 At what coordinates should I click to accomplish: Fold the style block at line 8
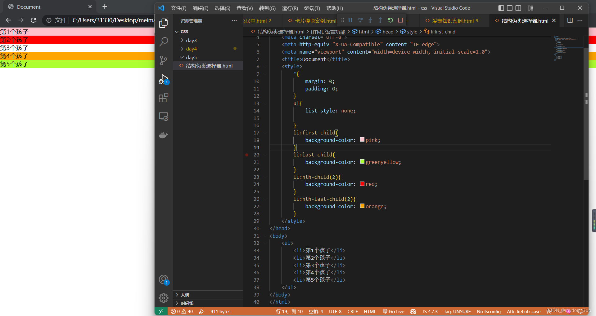coord(265,67)
